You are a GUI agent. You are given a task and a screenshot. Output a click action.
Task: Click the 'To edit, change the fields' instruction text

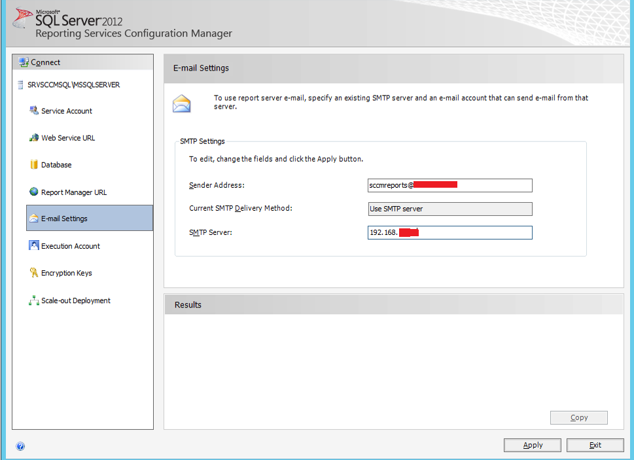(x=276, y=159)
